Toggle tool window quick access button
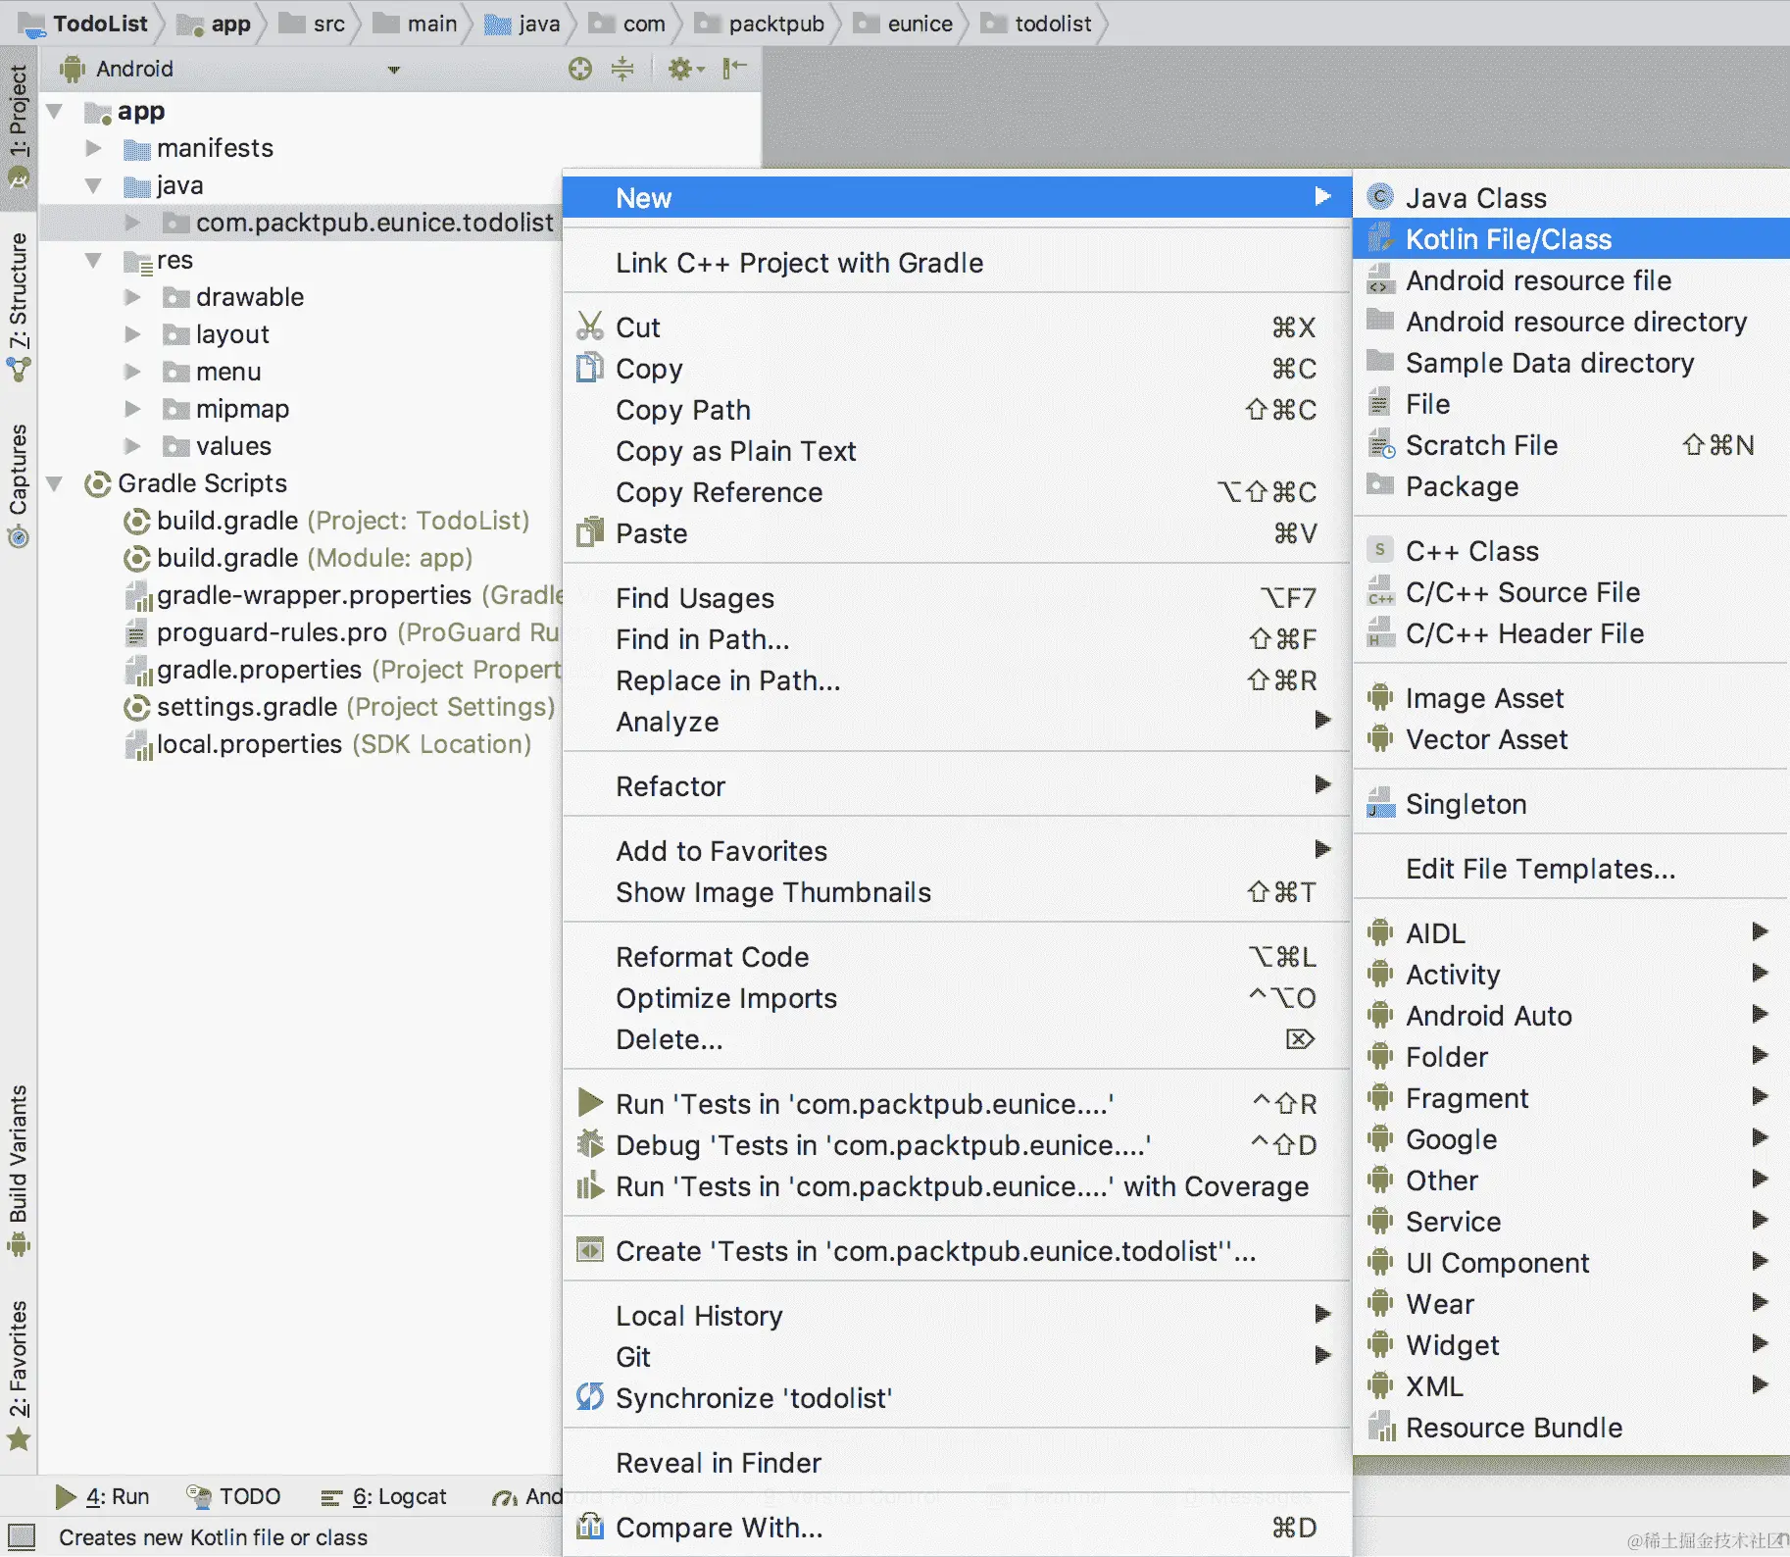 point(21,1535)
